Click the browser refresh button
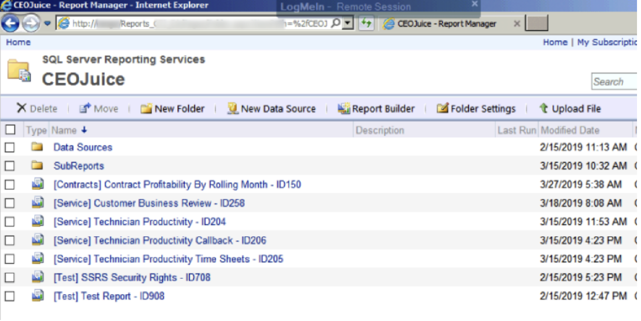The height and width of the screenshot is (321, 641). pyautogui.click(x=366, y=23)
